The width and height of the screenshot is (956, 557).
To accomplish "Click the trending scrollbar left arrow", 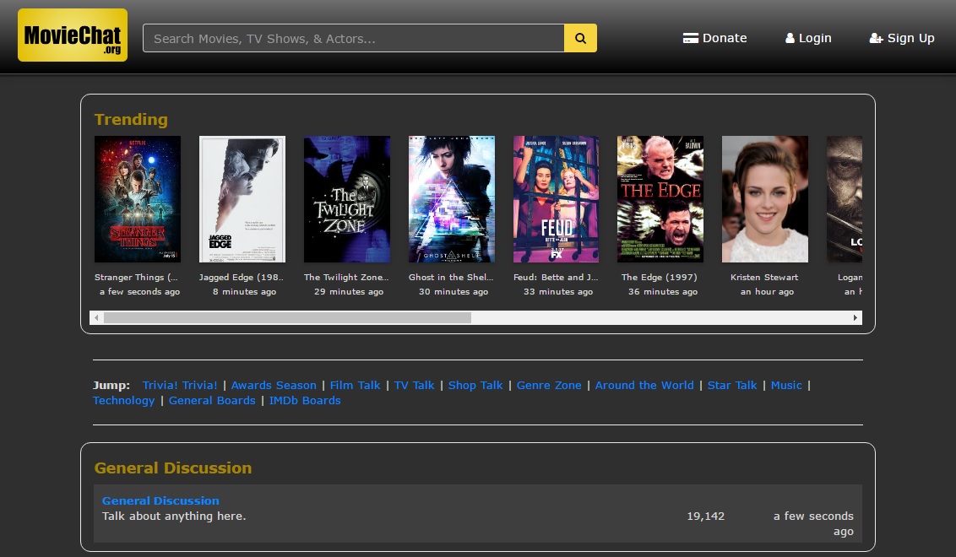I will tap(96, 317).
